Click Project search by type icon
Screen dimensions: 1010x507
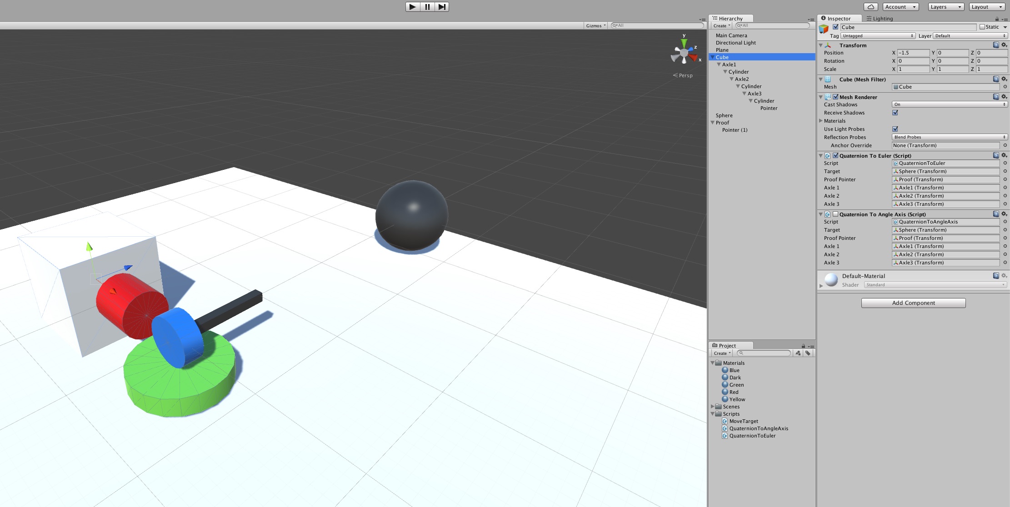point(798,353)
